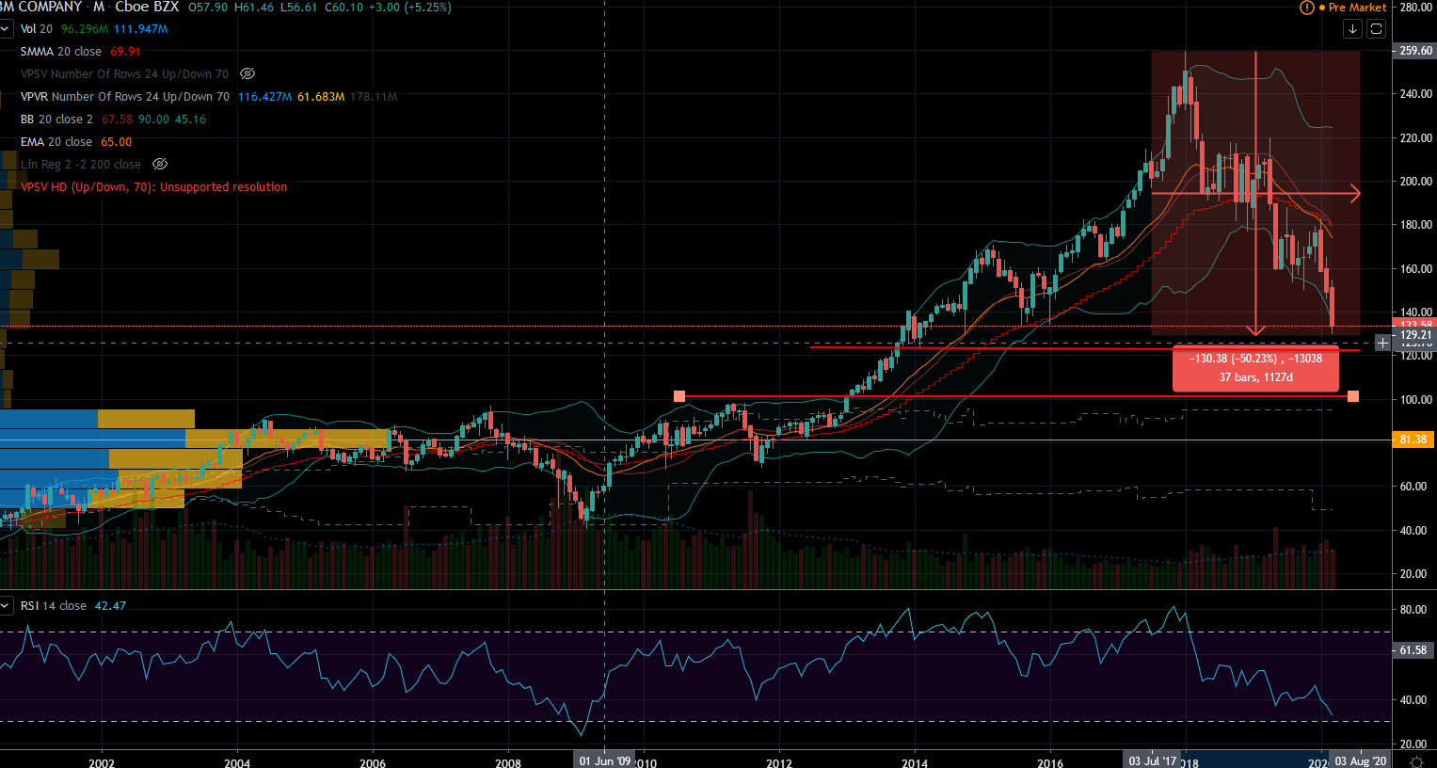Image resolution: width=1437 pixels, height=768 pixels.
Task: Select the BB 20 close 2 indicator legend
Action: point(56,119)
